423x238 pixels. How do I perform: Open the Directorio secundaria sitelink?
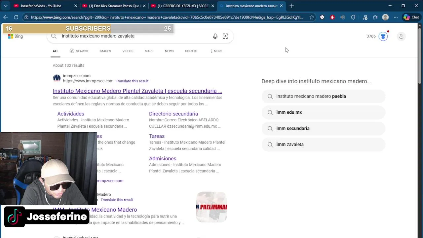point(173,114)
